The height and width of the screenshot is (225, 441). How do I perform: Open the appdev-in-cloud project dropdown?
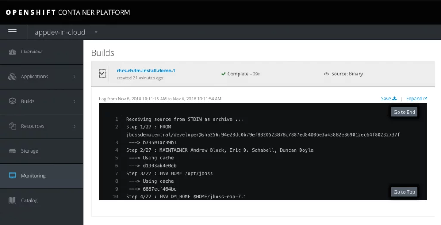coord(66,32)
